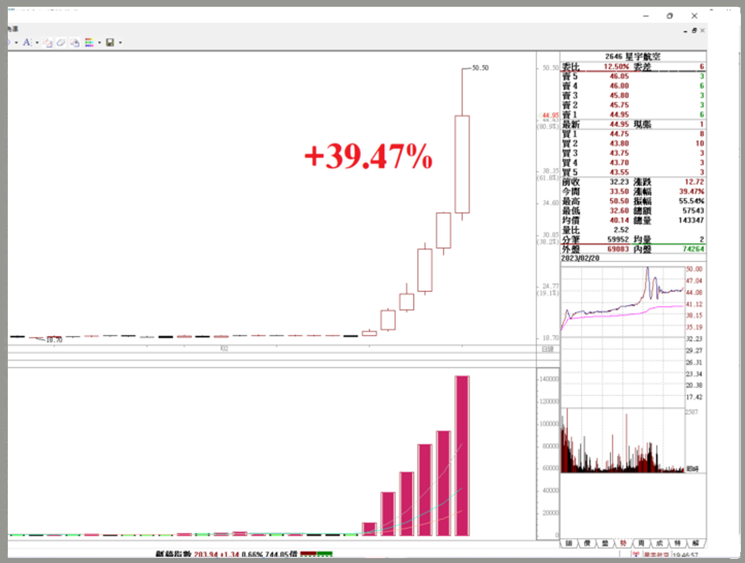Click the 委比 value 12.50%
The width and height of the screenshot is (745, 563).
(x=616, y=67)
